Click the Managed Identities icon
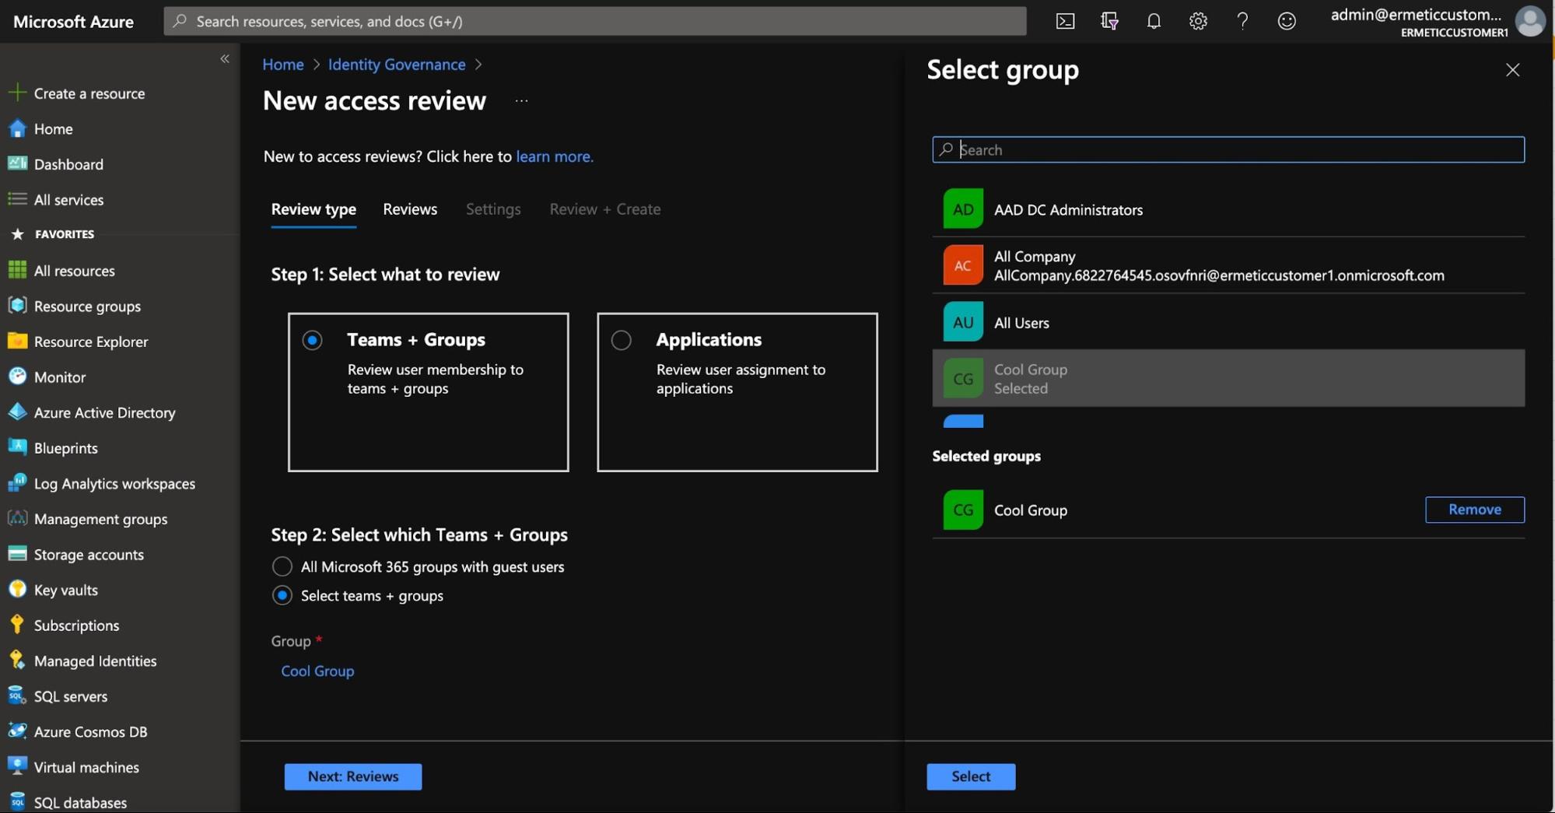 pyautogui.click(x=17, y=661)
